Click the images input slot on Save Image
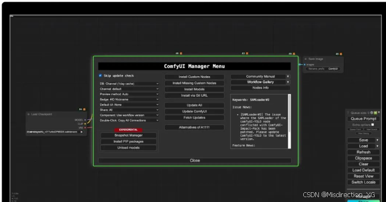 pyautogui.click(x=304, y=65)
